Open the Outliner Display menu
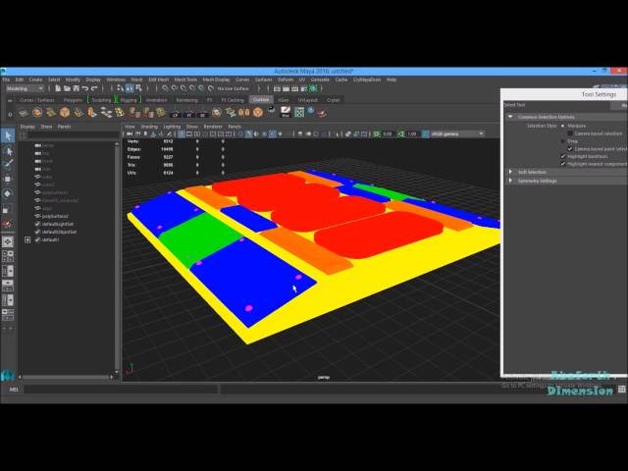Screen dimensions: 628x471 pyautogui.click(x=27, y=127)
